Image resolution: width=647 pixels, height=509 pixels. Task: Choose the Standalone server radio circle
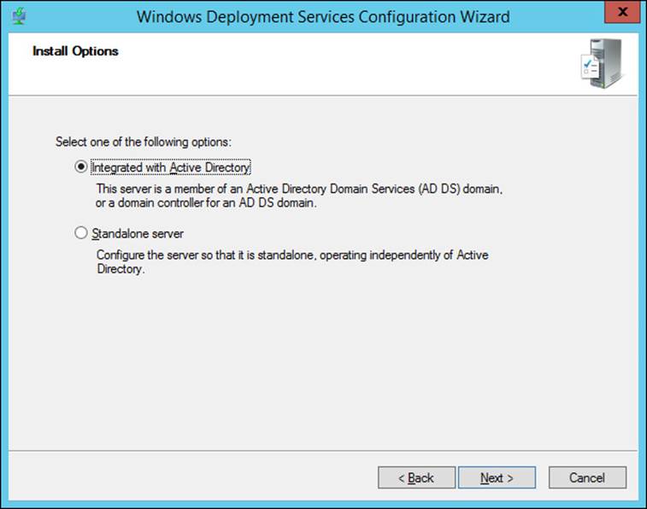pos(81,233)
